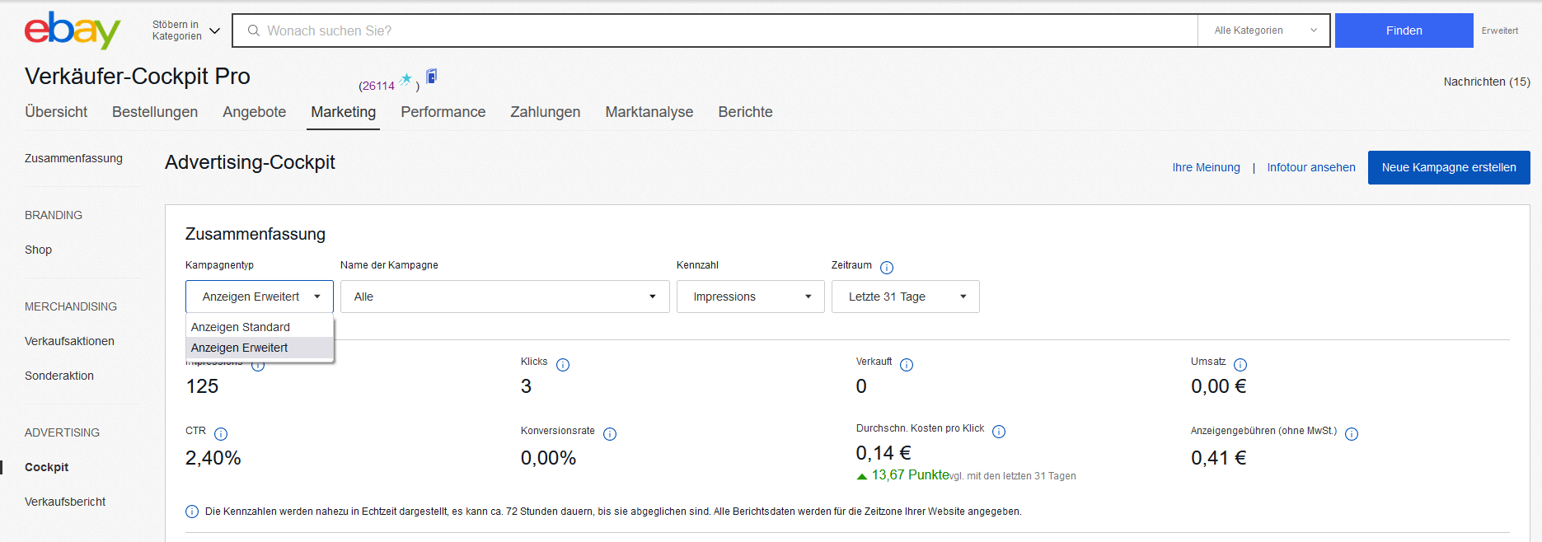The height and width of the screenshot is (542, 1542).
Task: Open the Kampagnentyp dropdown
Action: (x=260, y=297)
